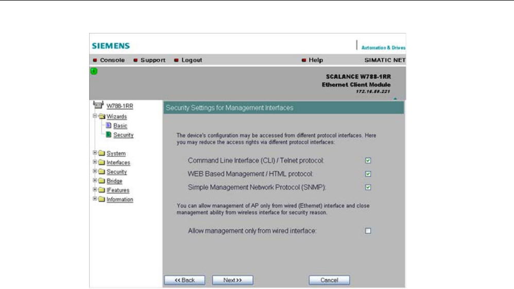Click the << Back button
The image size is (514, 289).
click(x=184, y=280)
